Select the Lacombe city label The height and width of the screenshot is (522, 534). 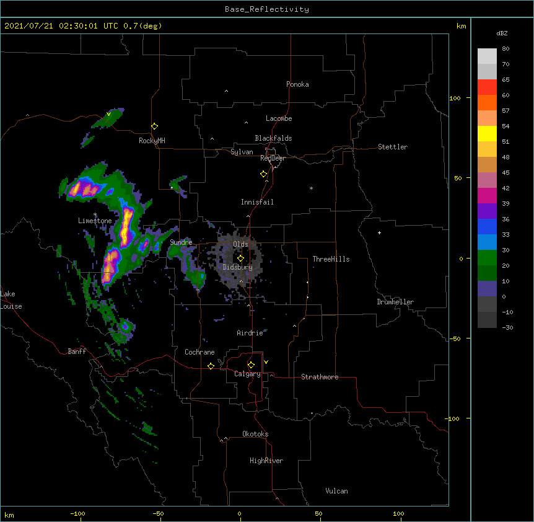[279, 118]
